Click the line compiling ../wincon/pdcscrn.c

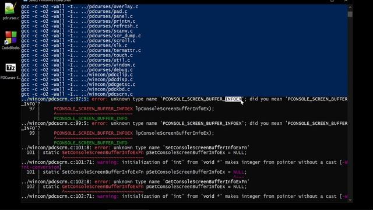pos(77,94)
